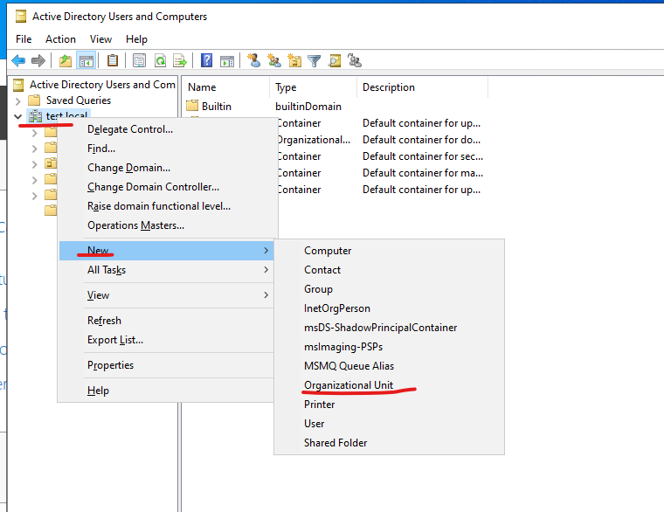Toggle the Show/Hide Action Pane icon

pos(227,61)
